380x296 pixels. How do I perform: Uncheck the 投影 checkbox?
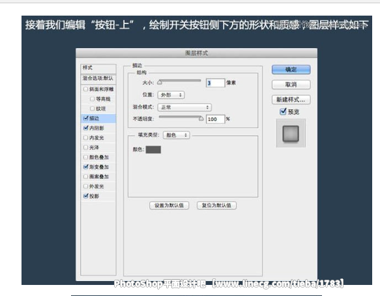[85, 196]
